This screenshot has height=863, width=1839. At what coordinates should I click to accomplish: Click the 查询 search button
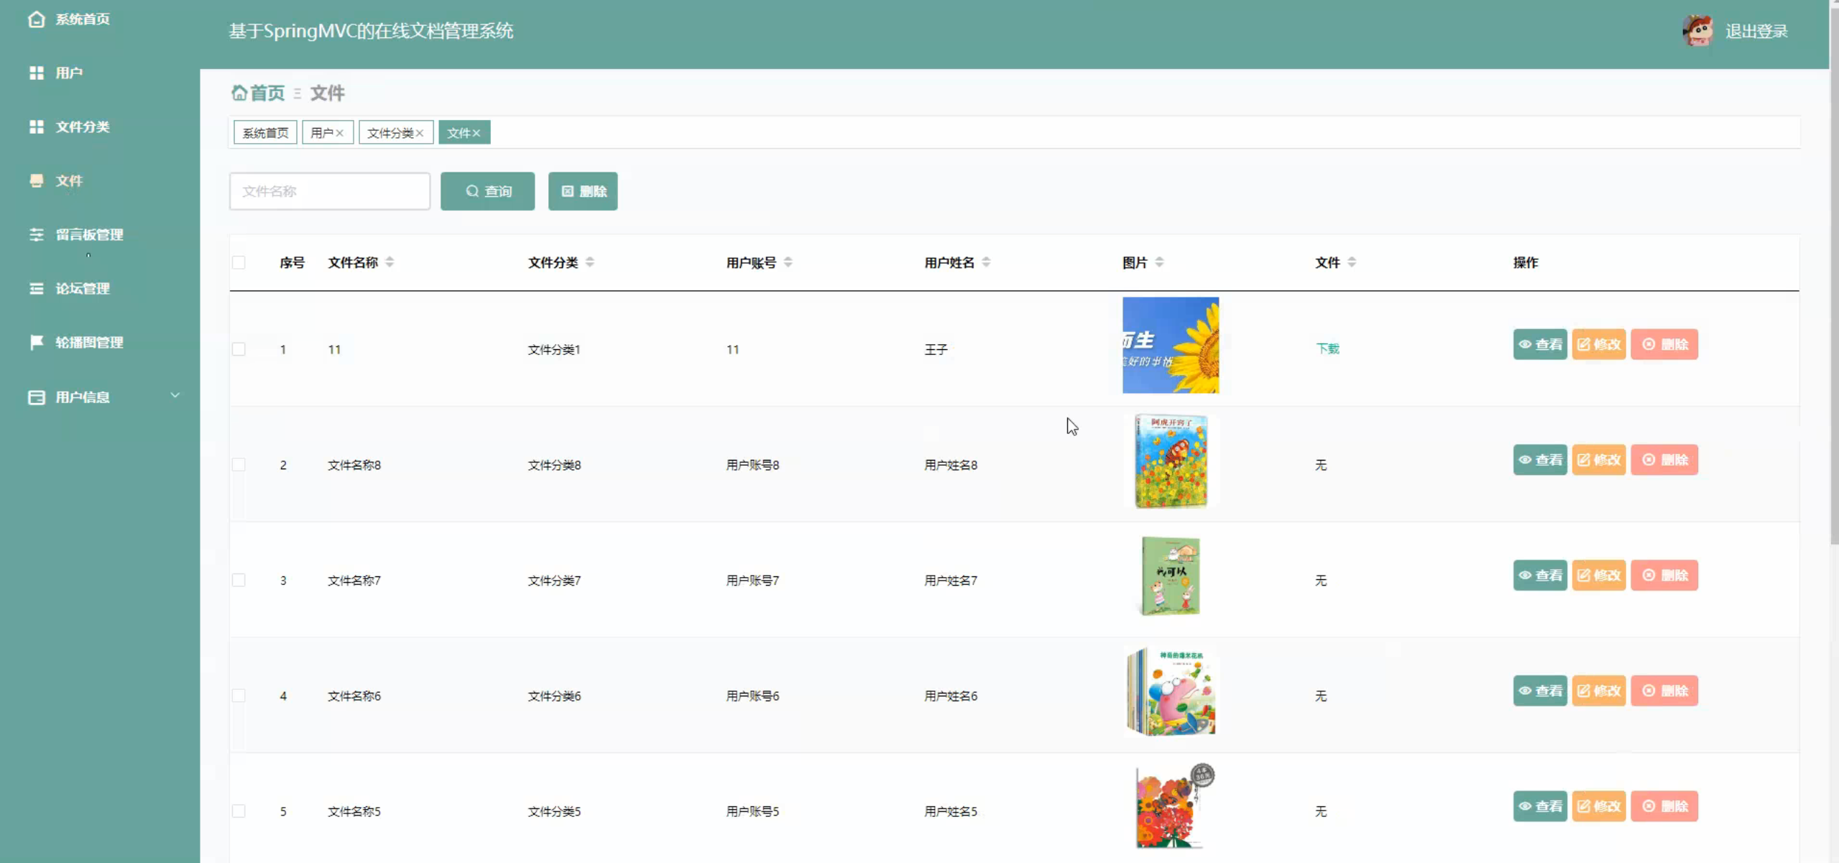(x=487, y=191)
